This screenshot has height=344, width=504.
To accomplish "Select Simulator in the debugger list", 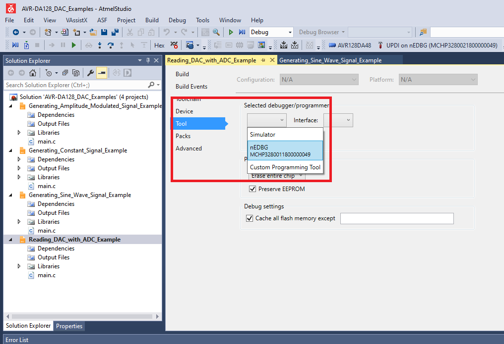I will (x=285, y=135).
